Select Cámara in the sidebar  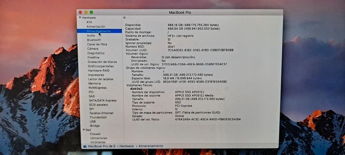click(x=93, y=49)
